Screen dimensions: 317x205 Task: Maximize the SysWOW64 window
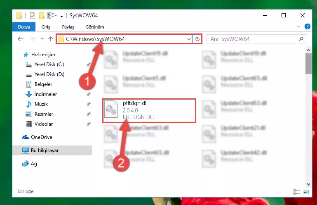tap(284, 15)
